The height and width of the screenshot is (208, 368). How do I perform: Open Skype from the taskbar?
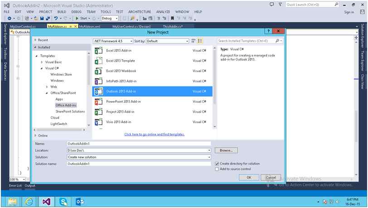tap(63, 201)
